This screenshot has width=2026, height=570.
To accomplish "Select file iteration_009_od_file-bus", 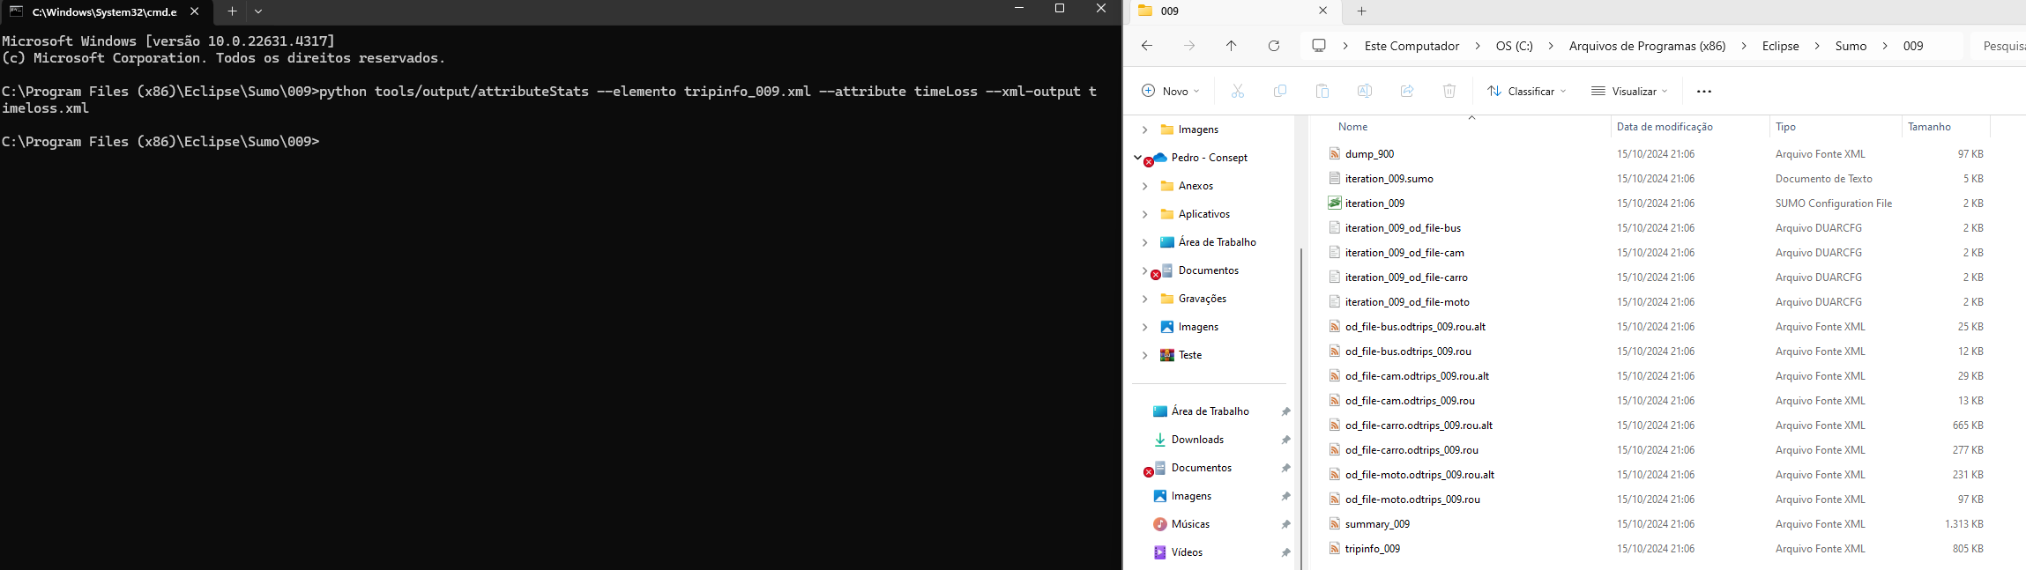I will click(1403, 228).
